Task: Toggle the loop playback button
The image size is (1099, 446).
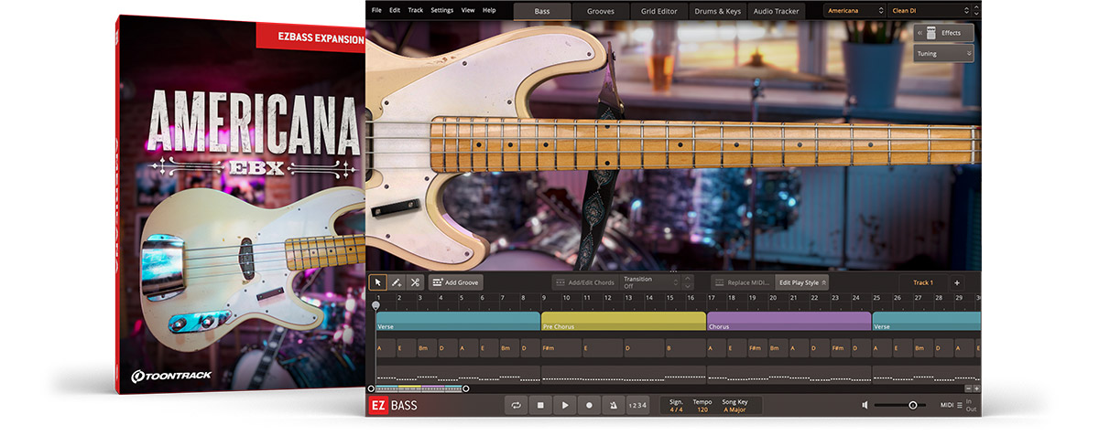Action: click(x=517, y=405)
